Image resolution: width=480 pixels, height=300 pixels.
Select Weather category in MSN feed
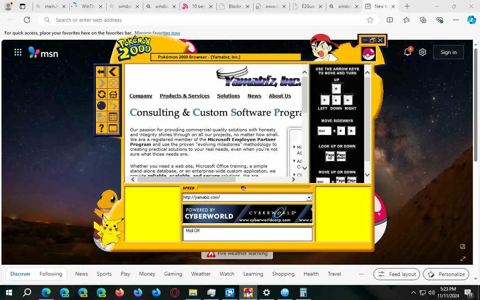pyautogui.click(x=201, y=274)
